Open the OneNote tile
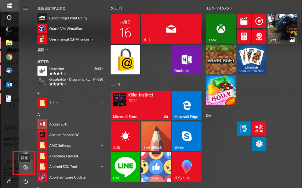 tap(187, 59)
